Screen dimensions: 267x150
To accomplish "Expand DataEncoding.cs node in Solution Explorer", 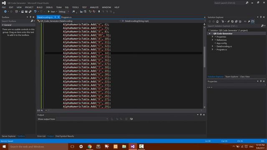I will (212, 46).
